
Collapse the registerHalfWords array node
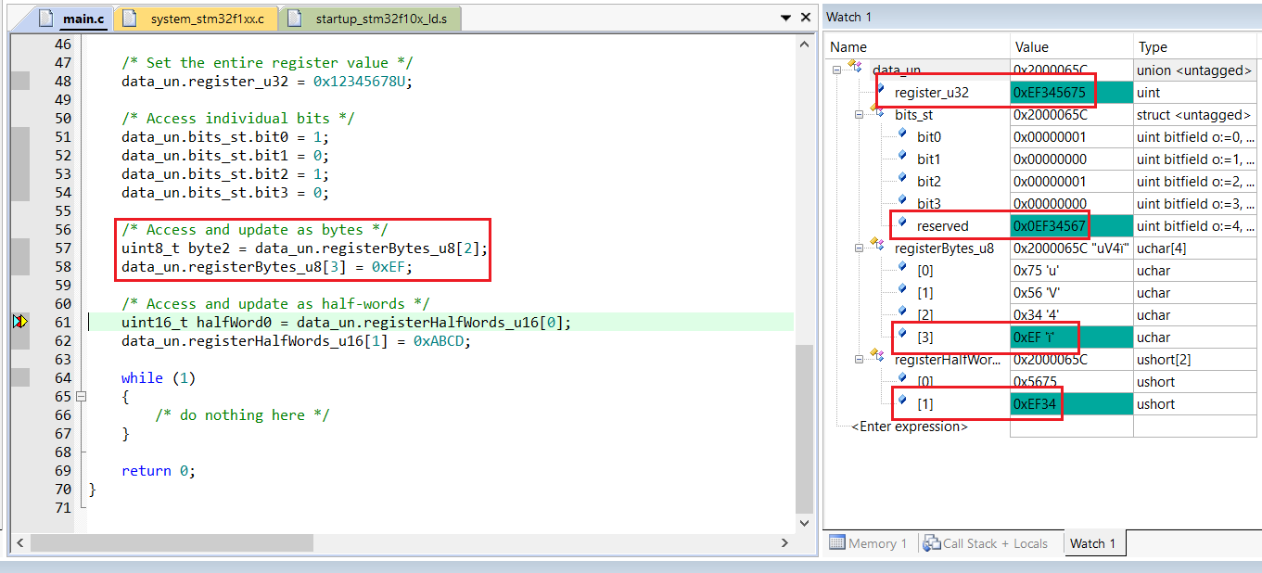(859, 359)
